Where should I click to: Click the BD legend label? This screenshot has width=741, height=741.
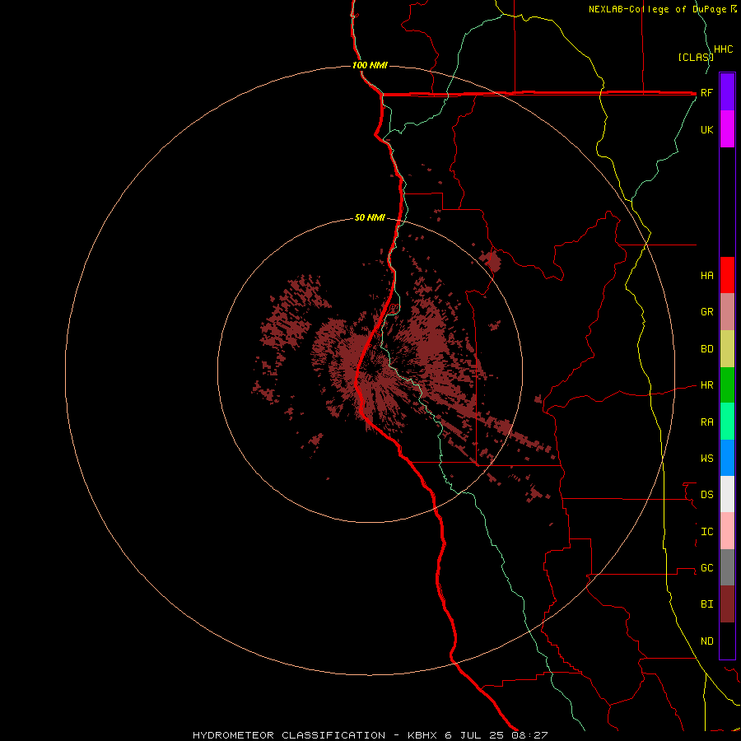pyautogui.click(x=706, y=349)
